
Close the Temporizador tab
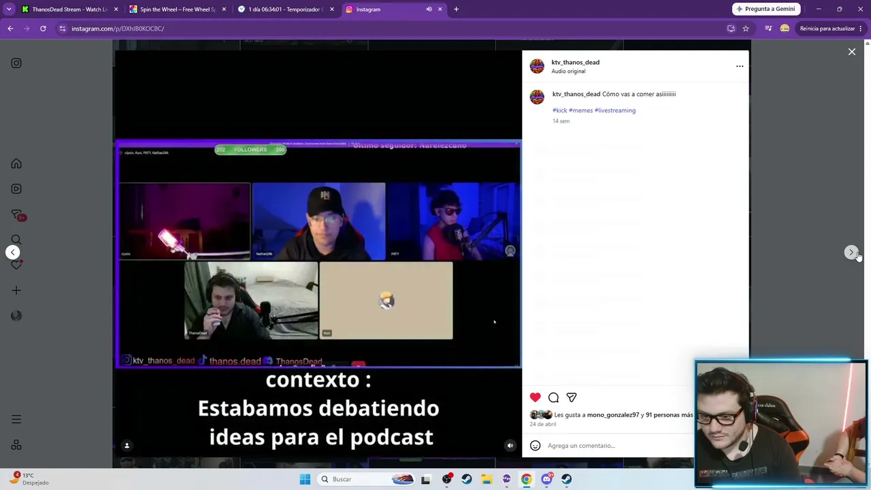point(332,10)
